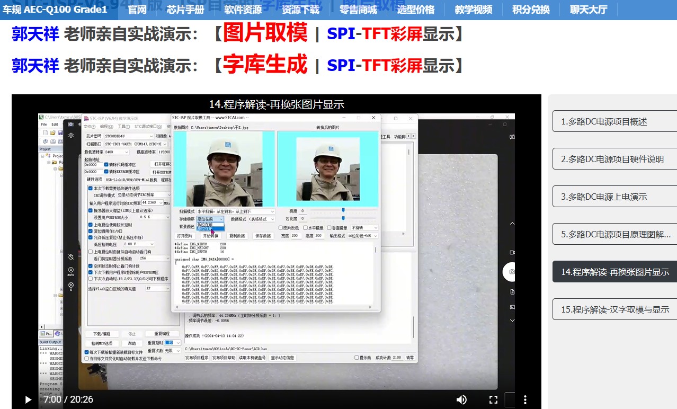Toggle 清除EEPROM缓冲区 checkbox in STC-ISP
The image size is (677, 409).
point(106,172)
